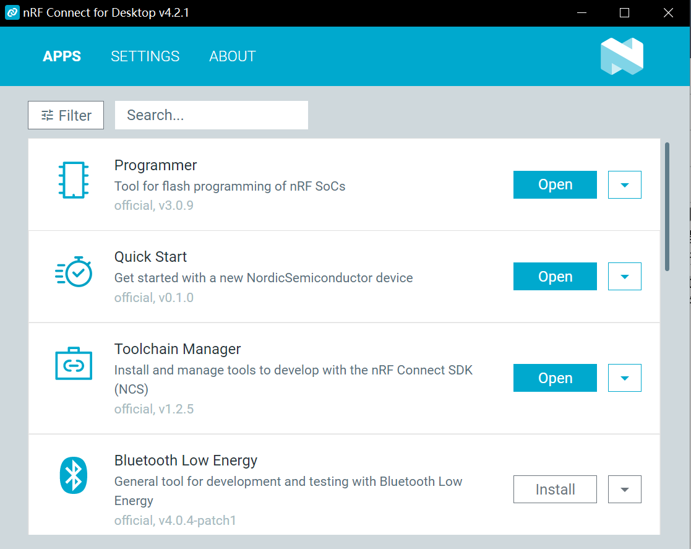Click the Toolchain Manager description text
The image size is (691, 549).
pyautogui.click(x=293, y=379)
